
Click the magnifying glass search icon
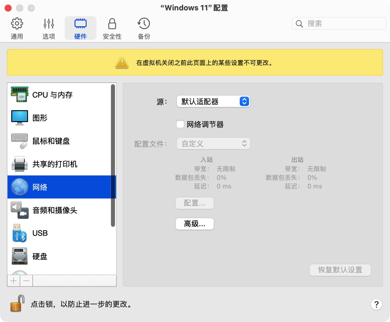point(299,24)
